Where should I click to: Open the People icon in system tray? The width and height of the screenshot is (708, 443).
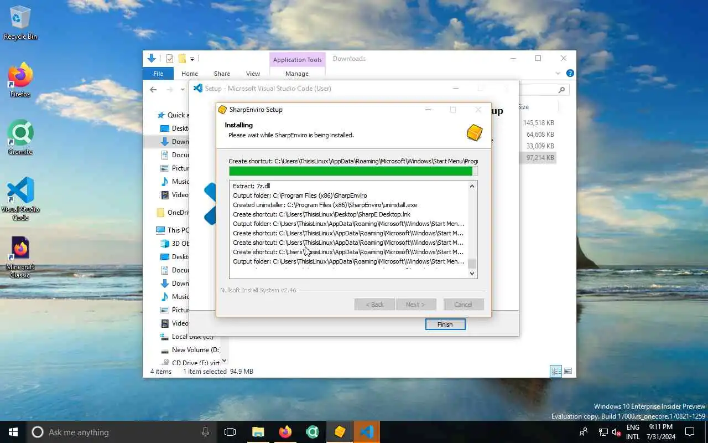[x=584, y=432]
